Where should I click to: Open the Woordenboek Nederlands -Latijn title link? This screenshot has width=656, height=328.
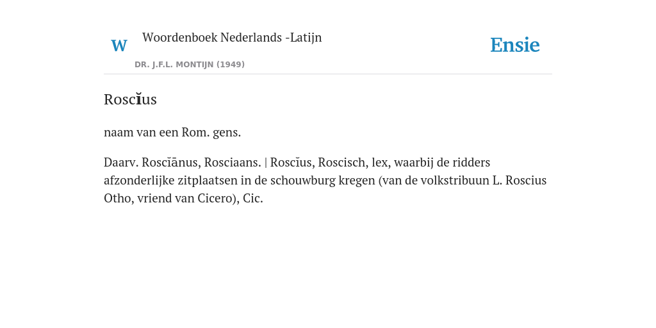(232, 37)
